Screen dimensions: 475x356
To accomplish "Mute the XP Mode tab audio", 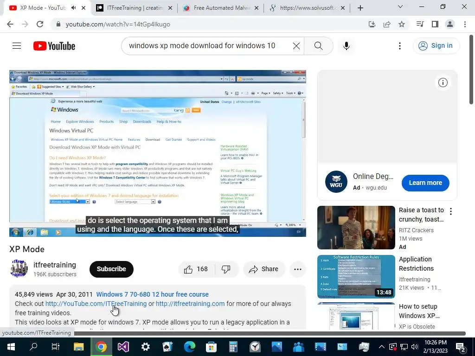I will [74, 8].
